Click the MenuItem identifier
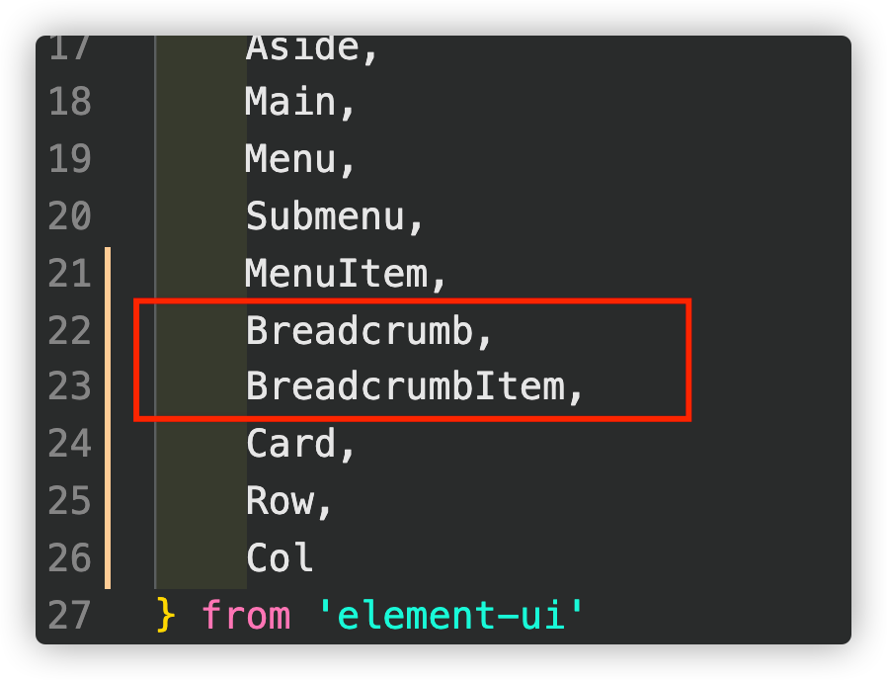This screenshot has width=887, height=680. 337,273
